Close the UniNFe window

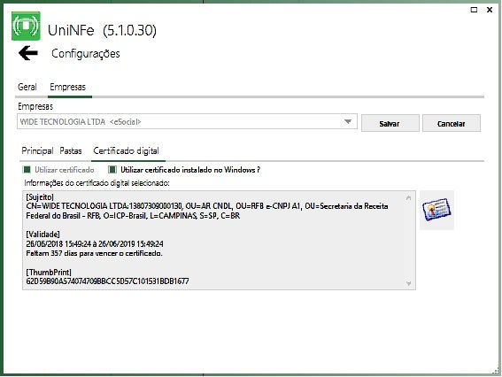490,10
